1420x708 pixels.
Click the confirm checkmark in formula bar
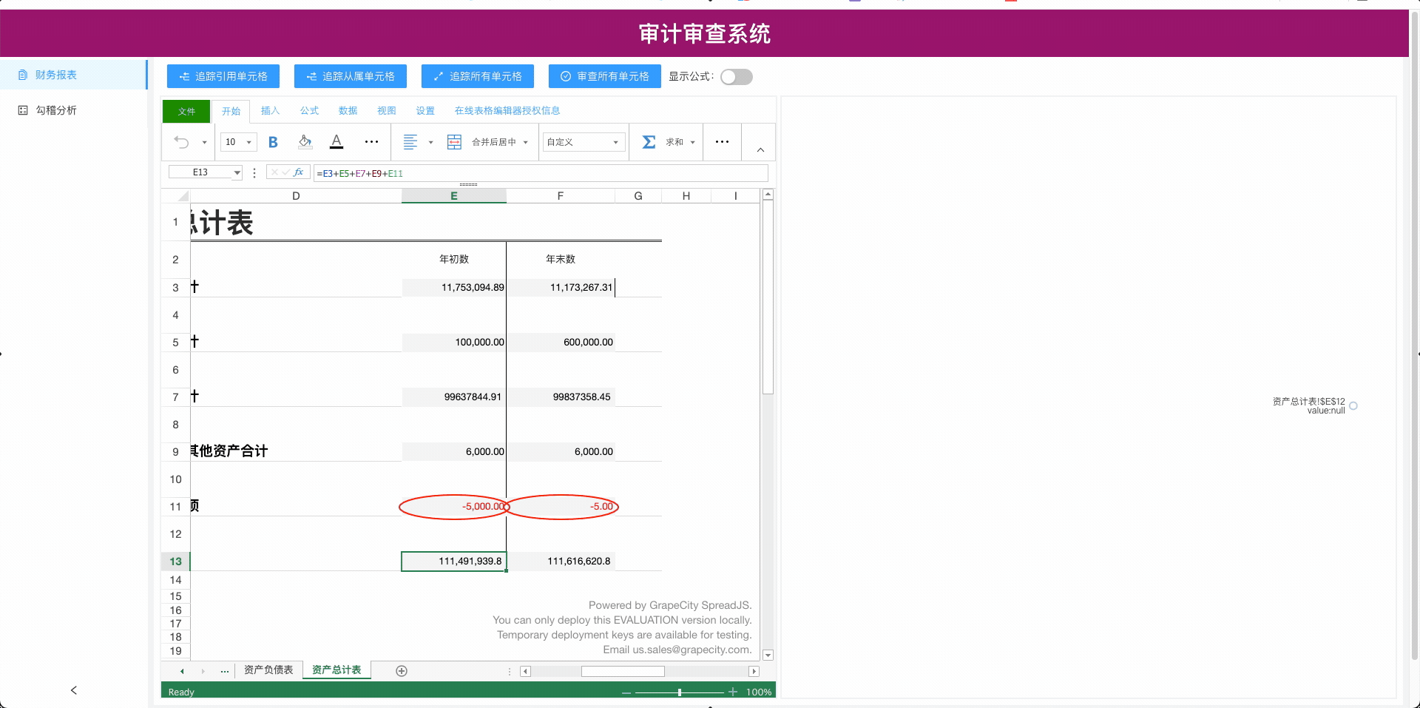click(285, 172)
